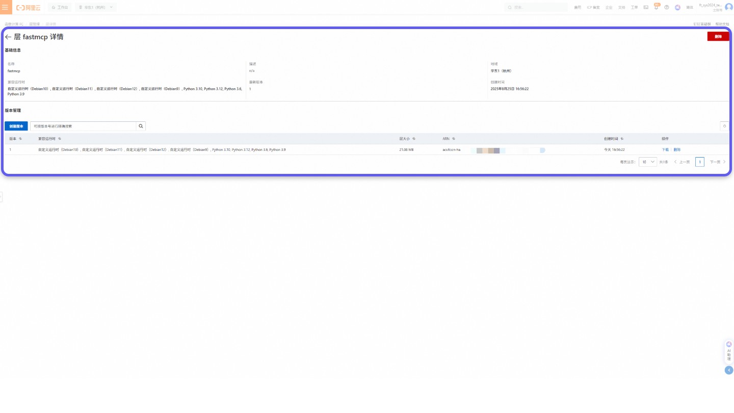Screen dimensions: 734x413
Task: Click the version search input field
Action: click(x=82, y=126)
